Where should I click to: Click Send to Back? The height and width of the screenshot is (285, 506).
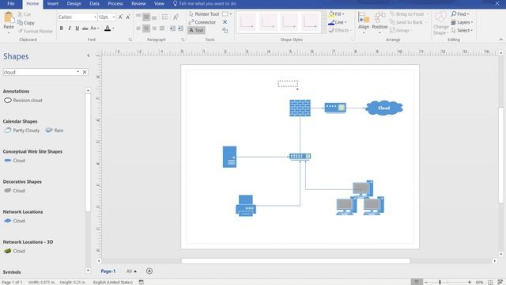(x=406, y=22)
